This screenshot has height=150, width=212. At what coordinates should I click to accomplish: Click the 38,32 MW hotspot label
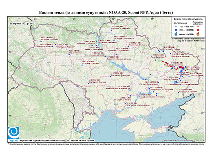(115, 73)
